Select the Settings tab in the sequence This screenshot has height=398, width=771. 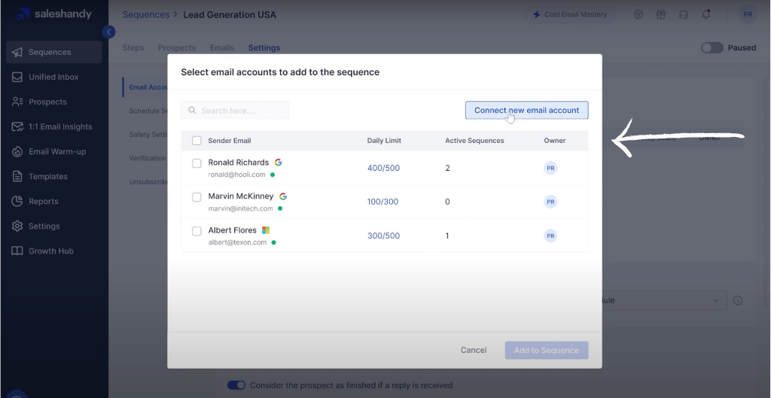(x=264, y=47)
